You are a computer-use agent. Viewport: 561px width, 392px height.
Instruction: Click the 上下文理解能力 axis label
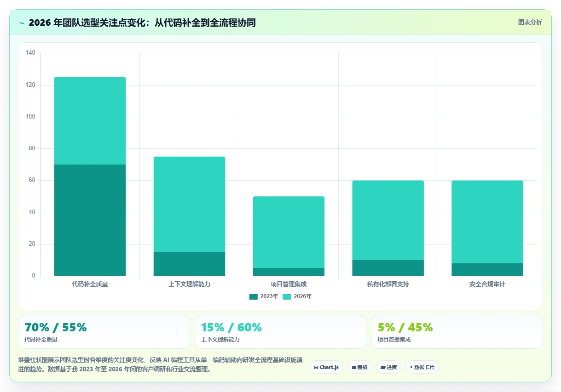click(x=189, y=284)
